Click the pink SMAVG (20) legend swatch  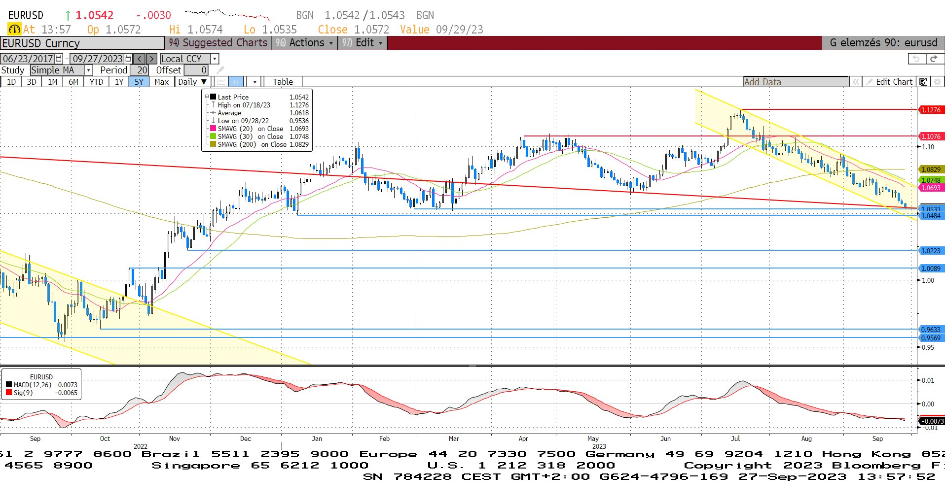coord(213,129)
